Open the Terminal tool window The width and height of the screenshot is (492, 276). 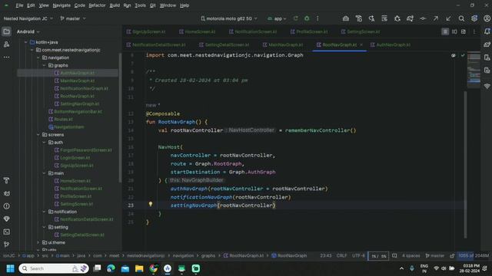[6, 232]
